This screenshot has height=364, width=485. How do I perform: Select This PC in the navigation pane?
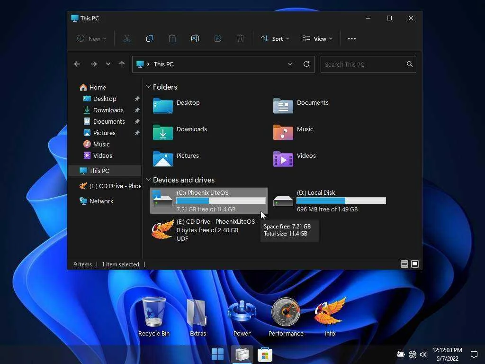pyautogui.click(x=105, y=171)
